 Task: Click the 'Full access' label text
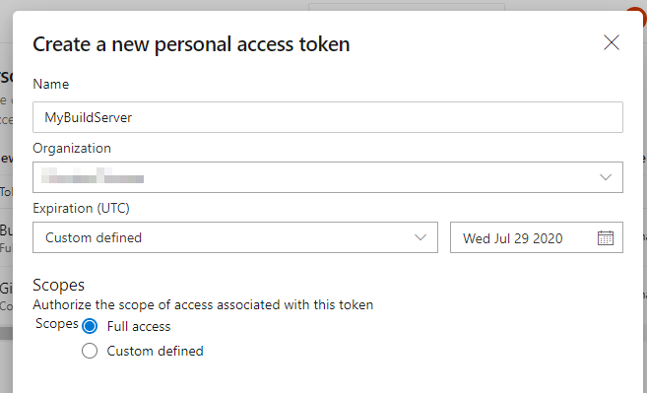click(139, 327)
